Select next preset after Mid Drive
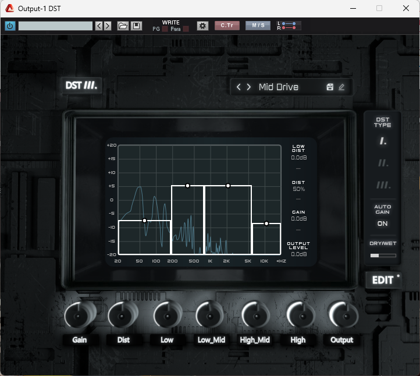 tap(248, 87)
